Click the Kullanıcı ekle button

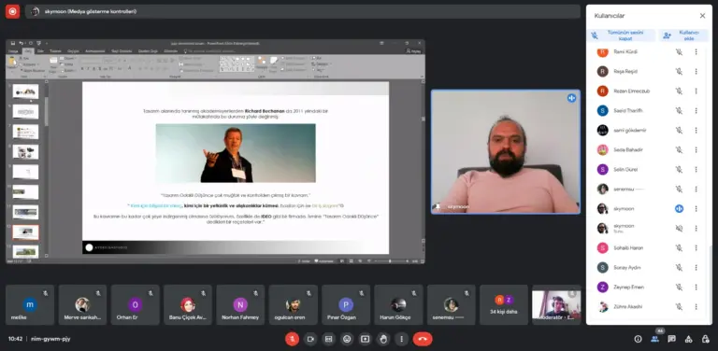(683, 35)
